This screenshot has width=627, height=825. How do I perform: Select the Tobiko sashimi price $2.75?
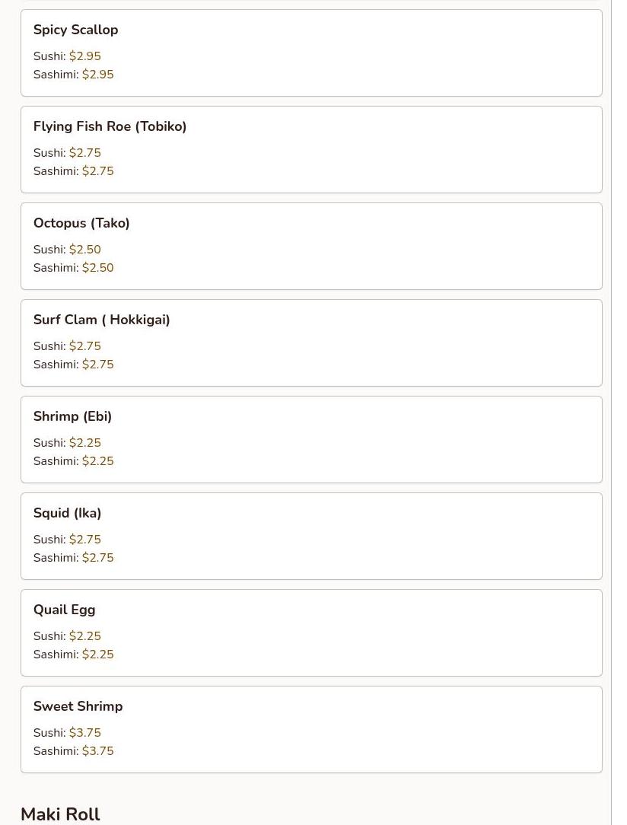[97, 171]
